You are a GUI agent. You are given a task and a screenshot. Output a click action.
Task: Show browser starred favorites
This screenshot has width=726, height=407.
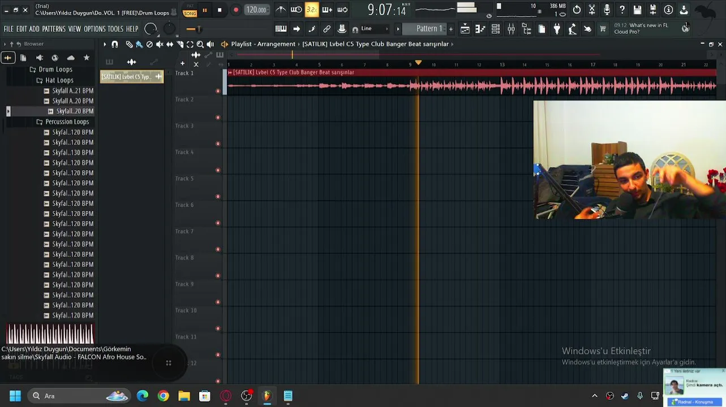(87, 58)
